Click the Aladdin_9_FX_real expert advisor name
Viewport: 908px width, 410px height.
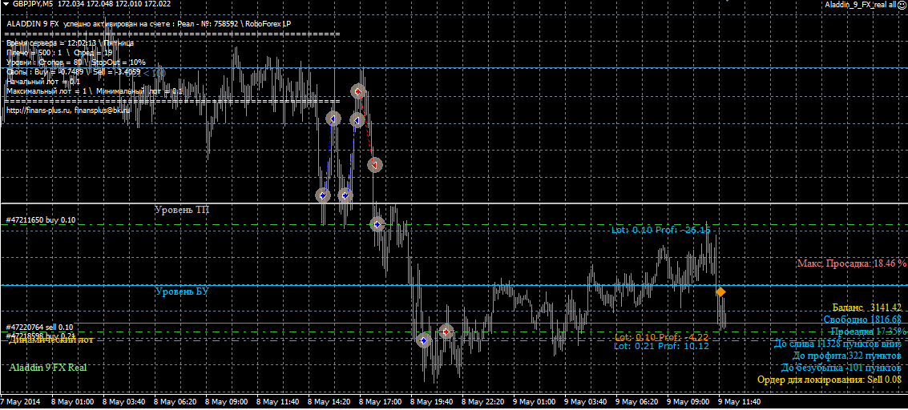860,5
